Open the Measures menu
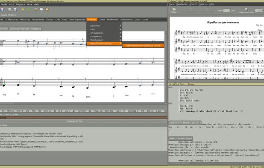 tap(25, 20)
